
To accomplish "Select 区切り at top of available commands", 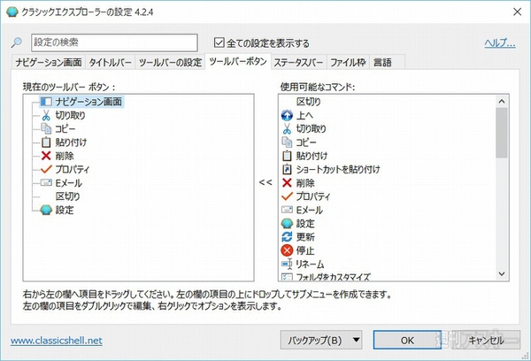I will click(309, 102).
